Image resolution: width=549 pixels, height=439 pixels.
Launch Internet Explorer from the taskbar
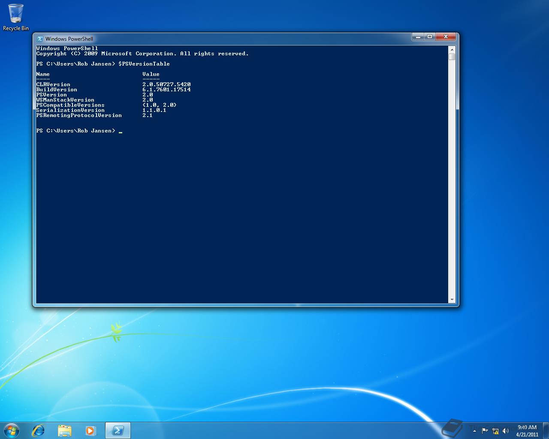(39, 430)
